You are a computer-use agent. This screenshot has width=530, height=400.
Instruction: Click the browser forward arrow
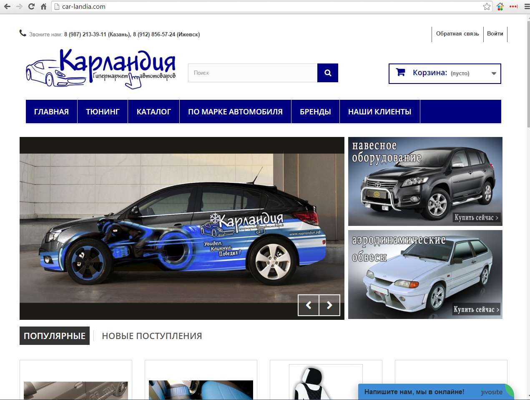pyautogui.click(x=19, y=6)
